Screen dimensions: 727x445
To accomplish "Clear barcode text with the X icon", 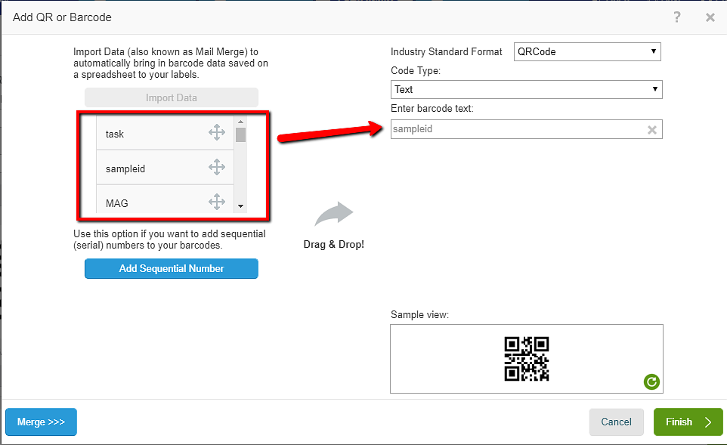I will click(652, 130).
